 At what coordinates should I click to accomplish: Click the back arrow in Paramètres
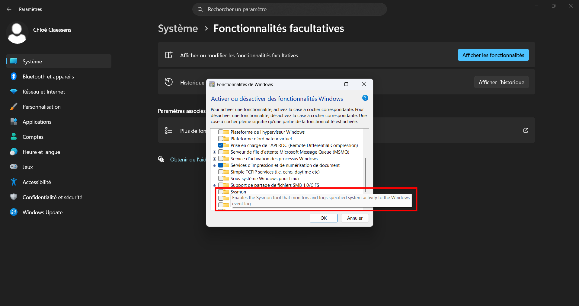(x=9, y=9)
